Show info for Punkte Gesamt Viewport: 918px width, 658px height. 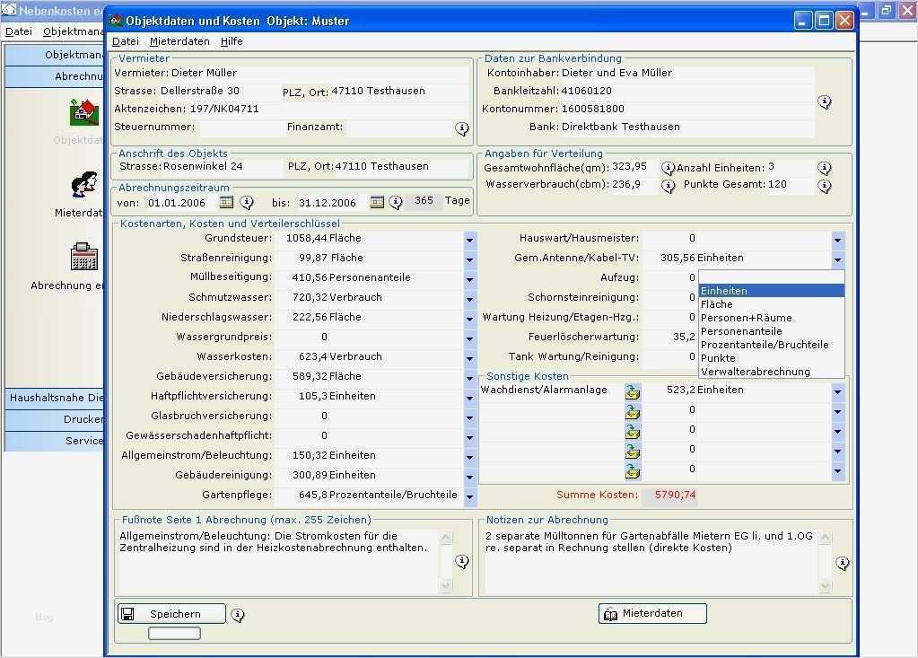coord(825,186)
